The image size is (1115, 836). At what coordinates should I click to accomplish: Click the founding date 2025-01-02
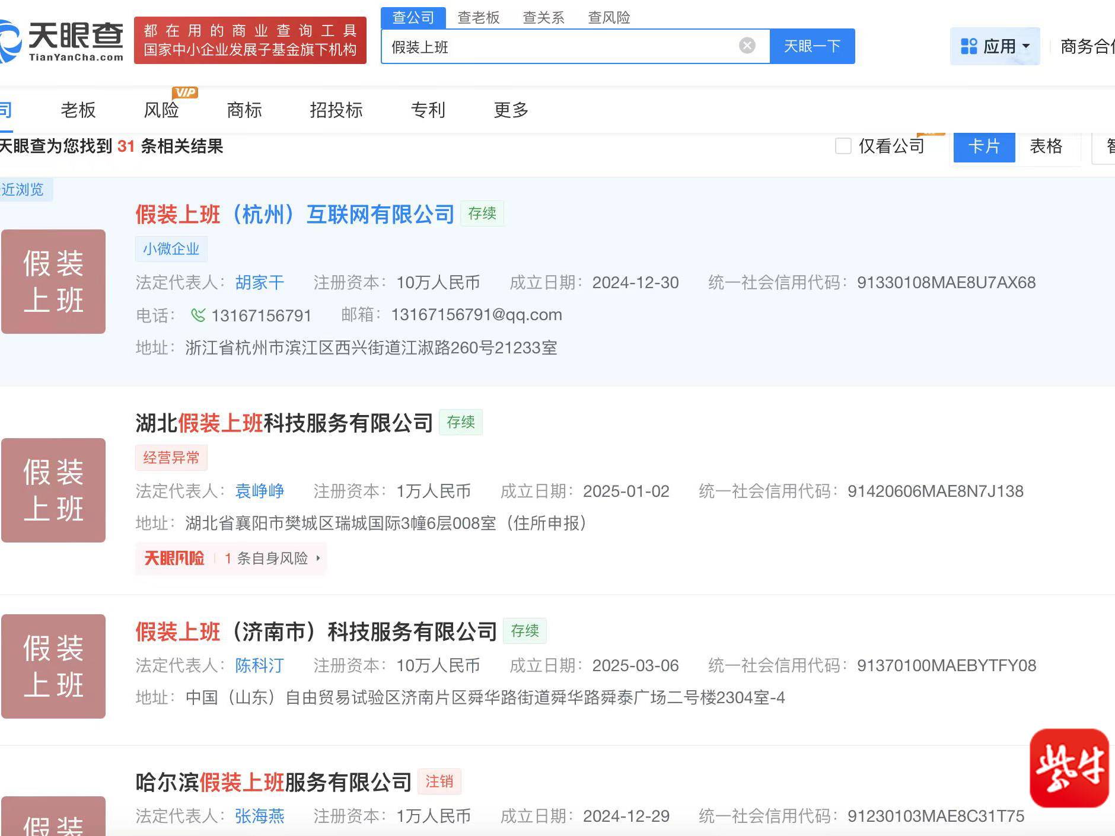pos(626,491)
